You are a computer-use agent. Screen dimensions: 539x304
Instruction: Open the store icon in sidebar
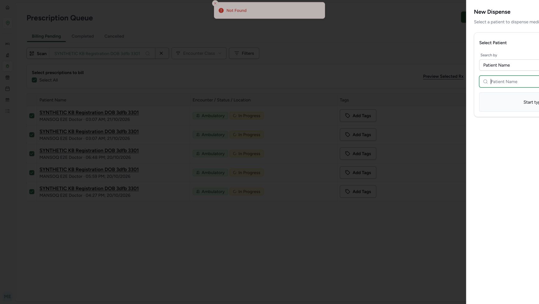tap(7, 77)
